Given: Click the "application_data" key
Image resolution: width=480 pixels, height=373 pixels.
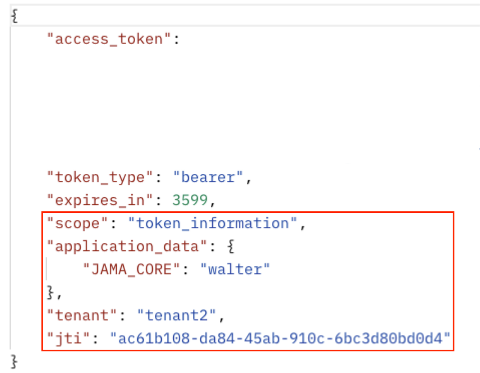Looking at the screenshot, I should pos(127,246).
